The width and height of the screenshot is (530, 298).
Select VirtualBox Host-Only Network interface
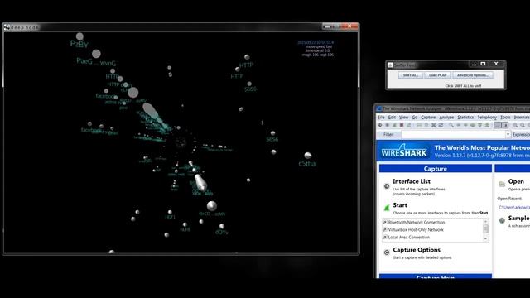pos(416,230)
